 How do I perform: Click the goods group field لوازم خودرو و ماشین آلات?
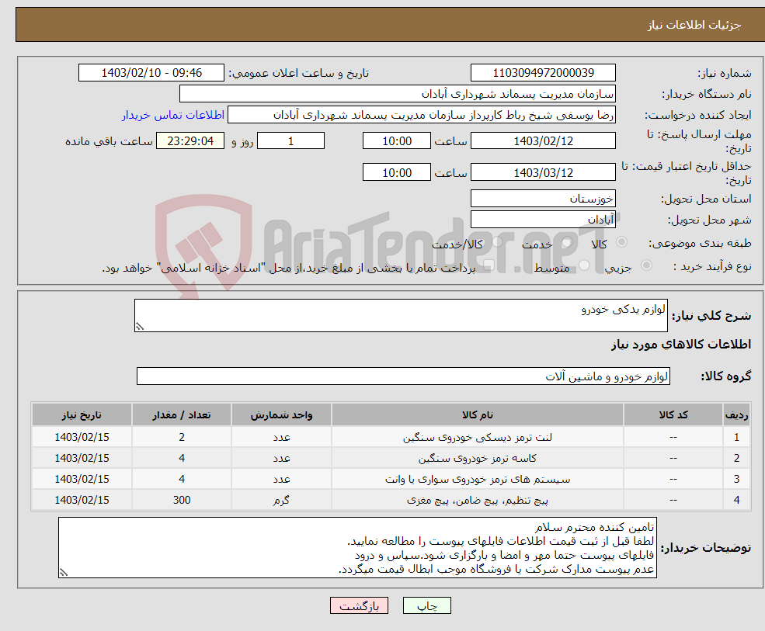(404, 376)
